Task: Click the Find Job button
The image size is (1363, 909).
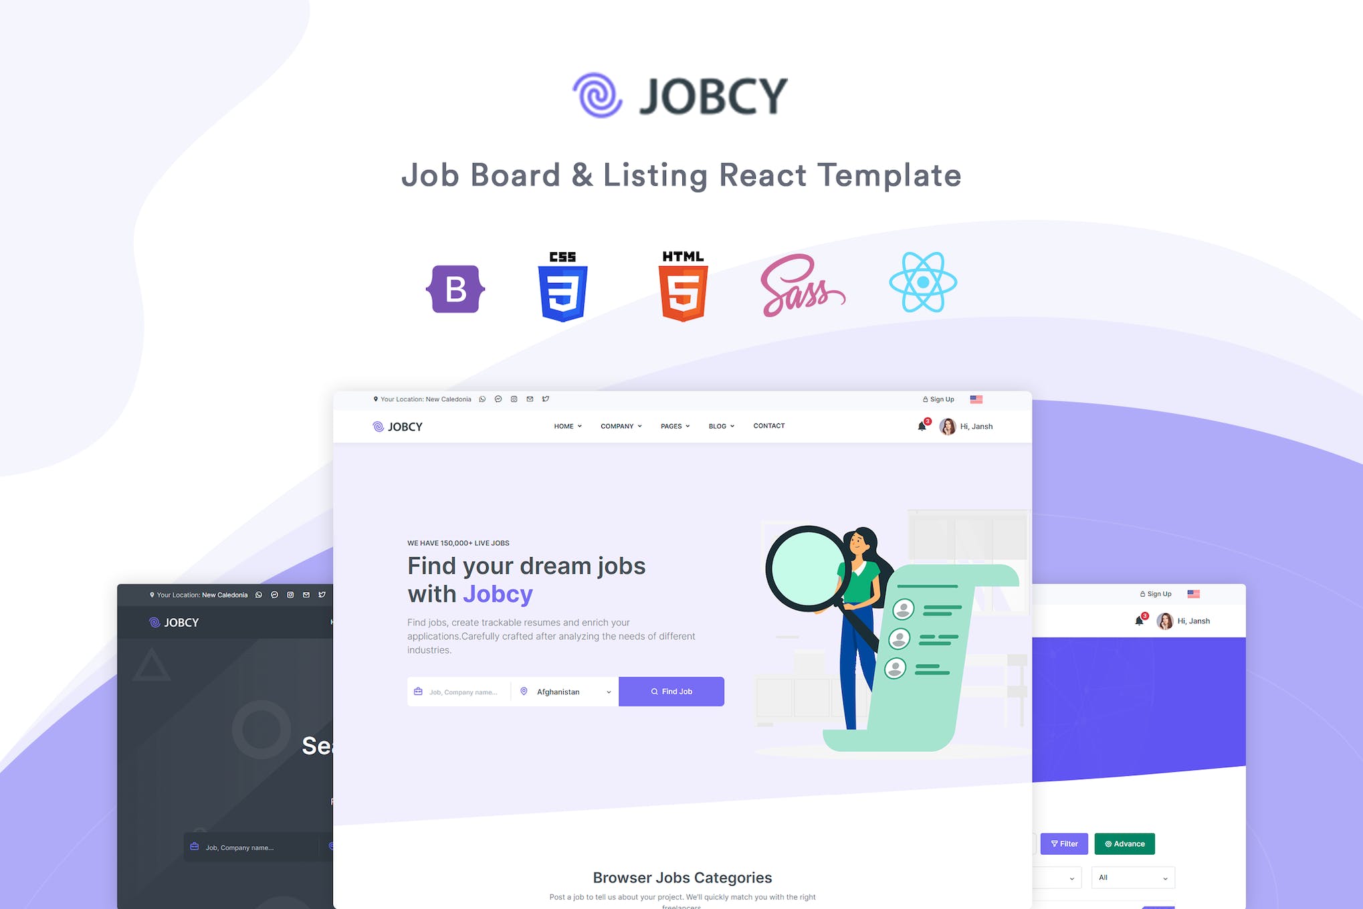Action: click(671, 690)
